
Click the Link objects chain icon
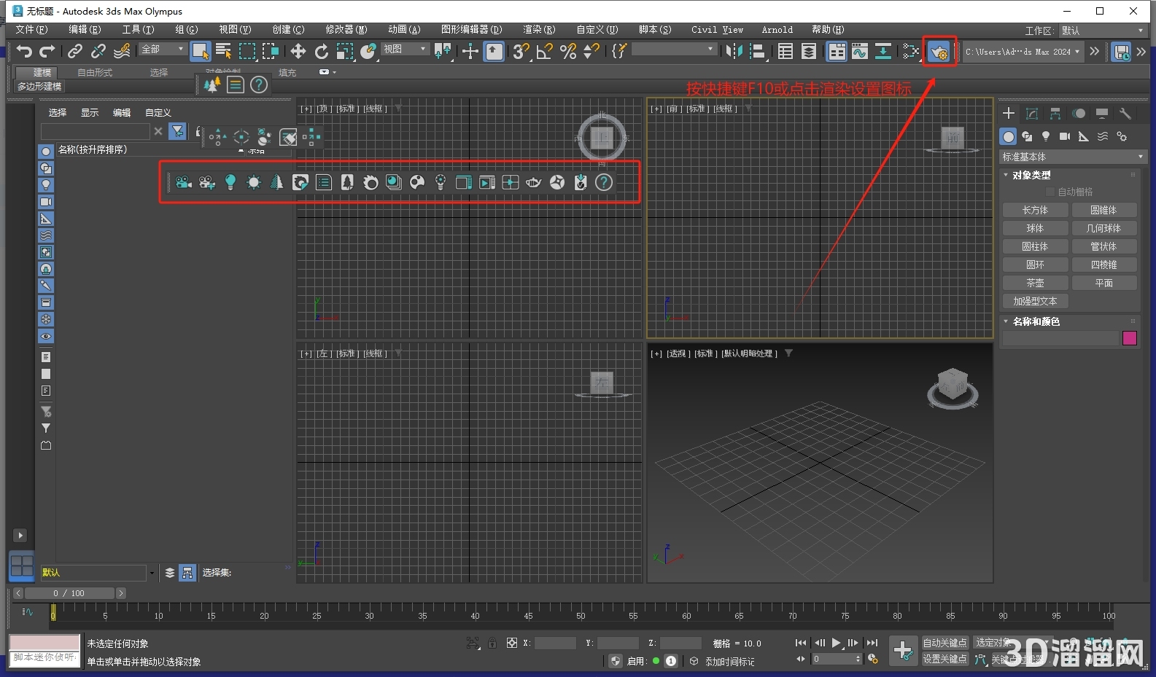(74, 51)
